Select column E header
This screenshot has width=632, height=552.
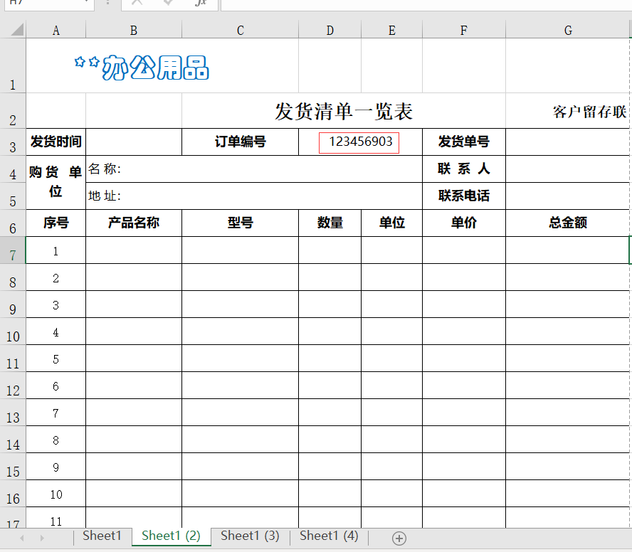click(391, 30)
